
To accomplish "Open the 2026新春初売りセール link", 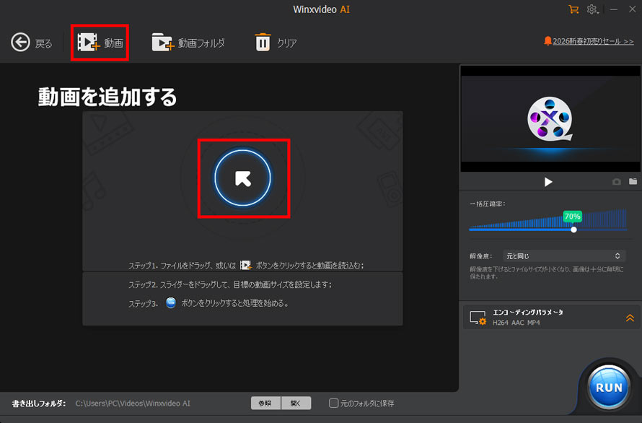I will (588, 42).
